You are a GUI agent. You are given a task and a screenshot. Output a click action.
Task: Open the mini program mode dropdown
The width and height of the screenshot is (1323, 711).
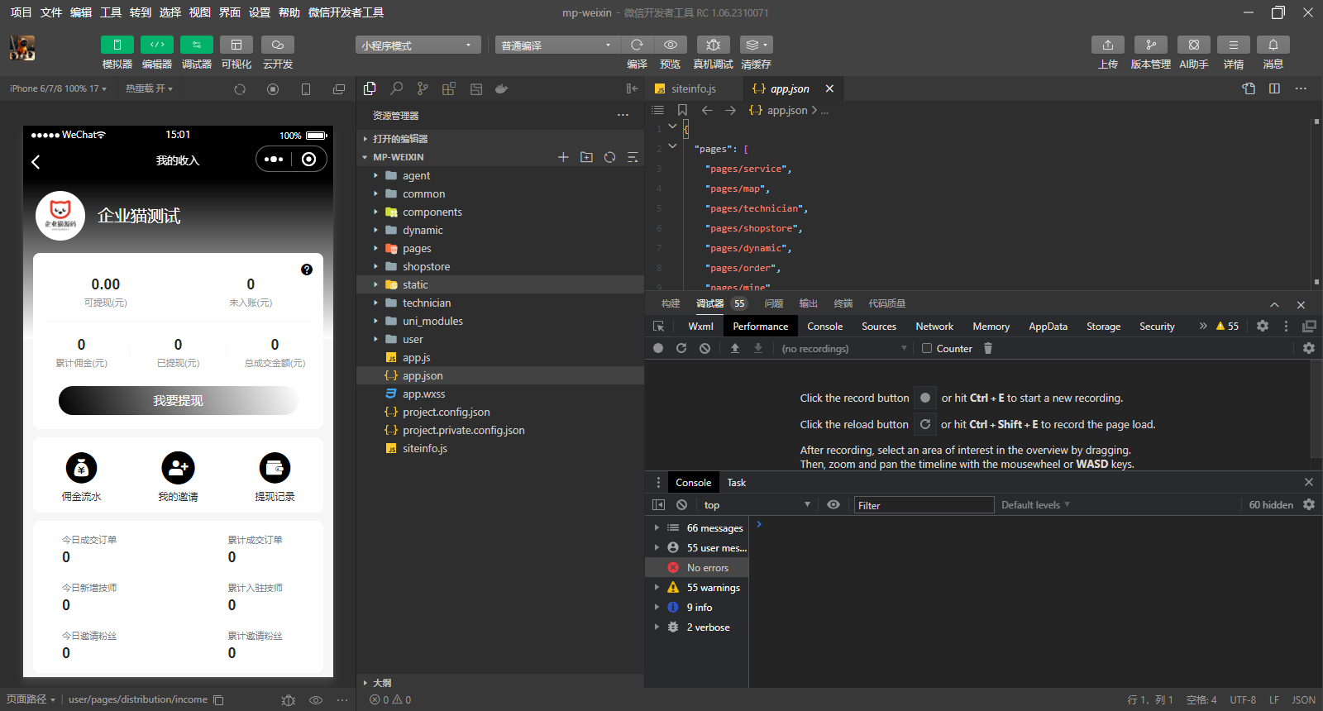tap(418, 45)
